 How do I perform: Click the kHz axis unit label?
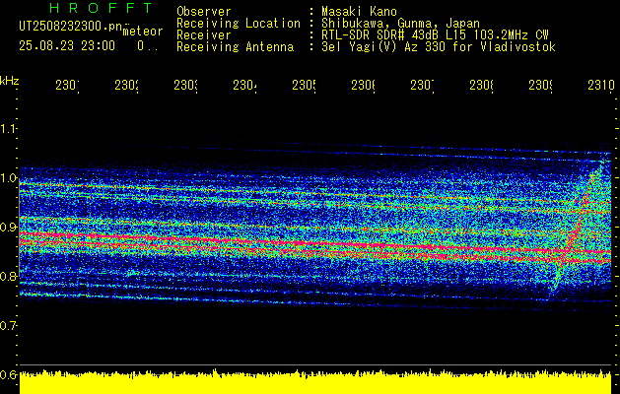tap(9, 82)
